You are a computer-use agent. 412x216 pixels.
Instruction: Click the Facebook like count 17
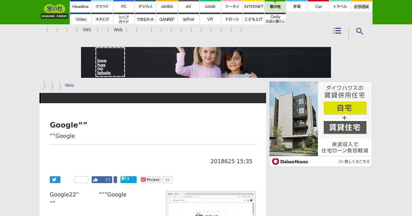(x=108, y=180)
